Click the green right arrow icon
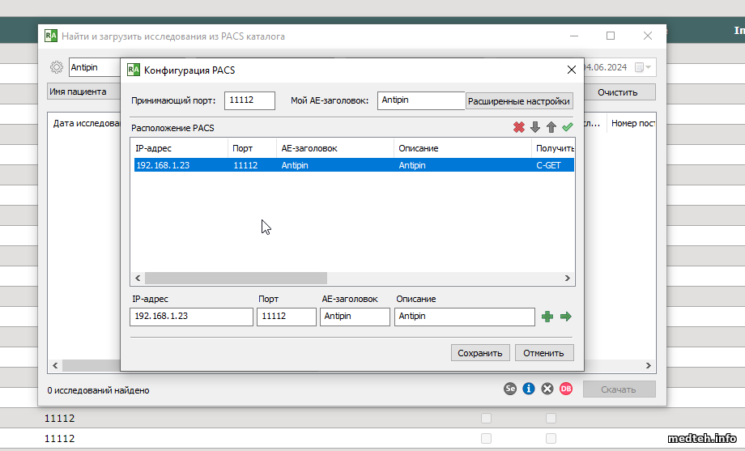Viewport: 745px width, 451px height. click(x=565, y=317)
